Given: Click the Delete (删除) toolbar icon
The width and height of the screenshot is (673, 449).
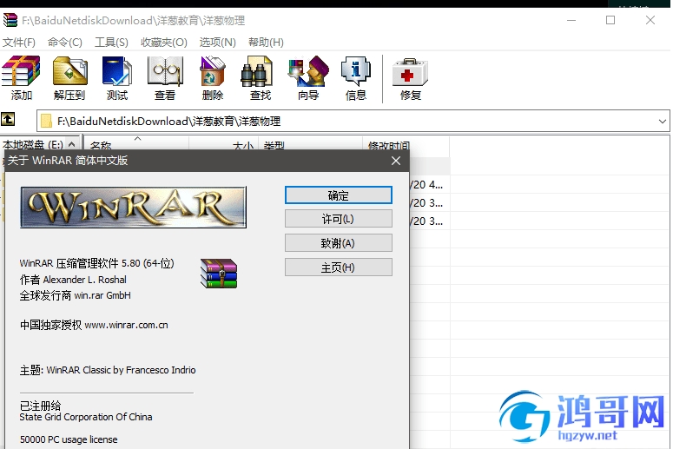Looking at the screenshot, I should click(x=213, y=78).
